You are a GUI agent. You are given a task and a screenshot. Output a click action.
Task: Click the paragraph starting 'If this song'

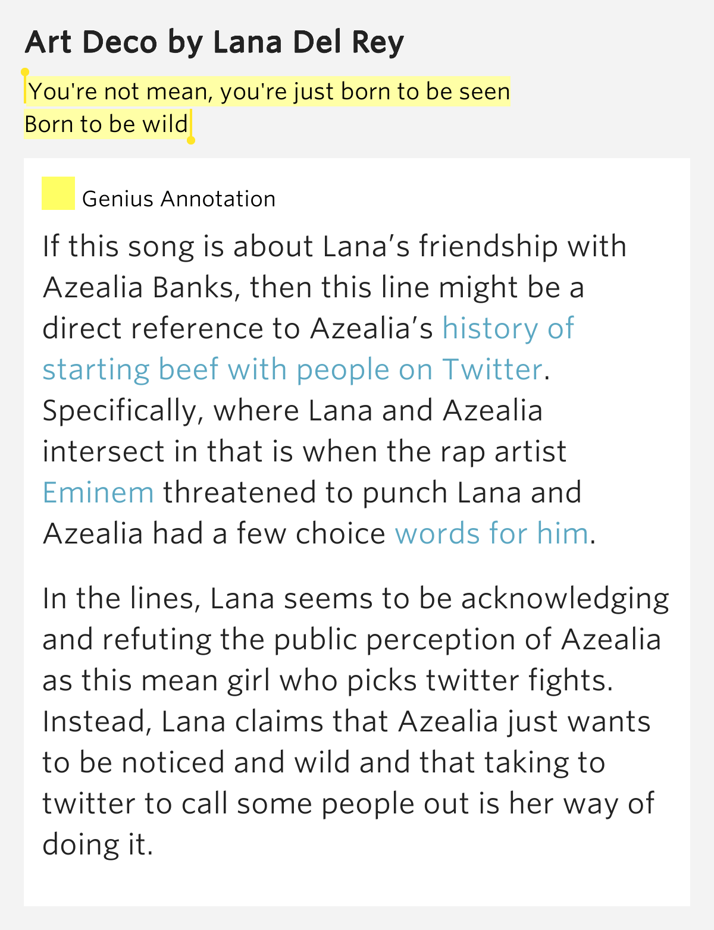coord(334,390)
